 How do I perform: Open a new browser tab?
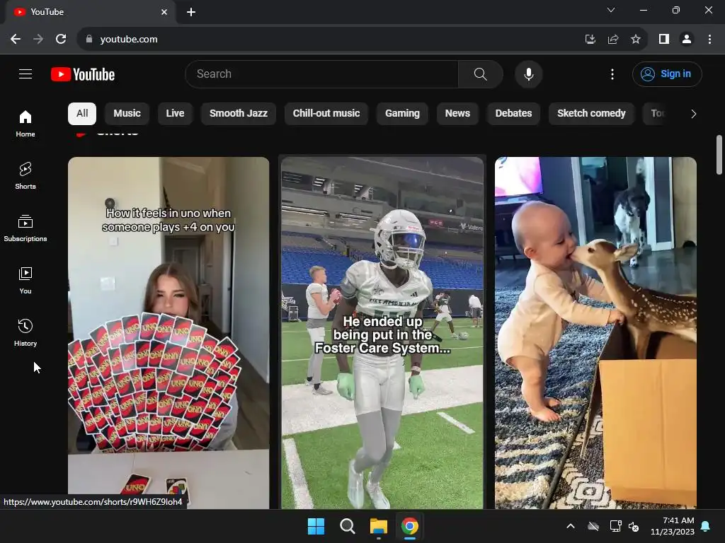click(x=191, y=12)
